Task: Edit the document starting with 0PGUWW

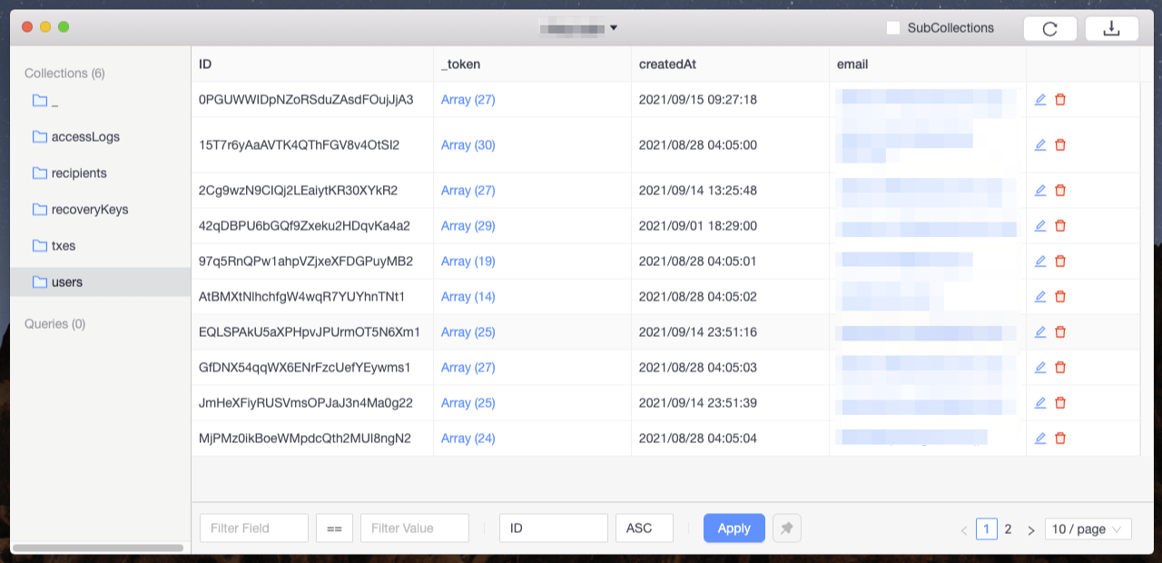Action: 1039,100
